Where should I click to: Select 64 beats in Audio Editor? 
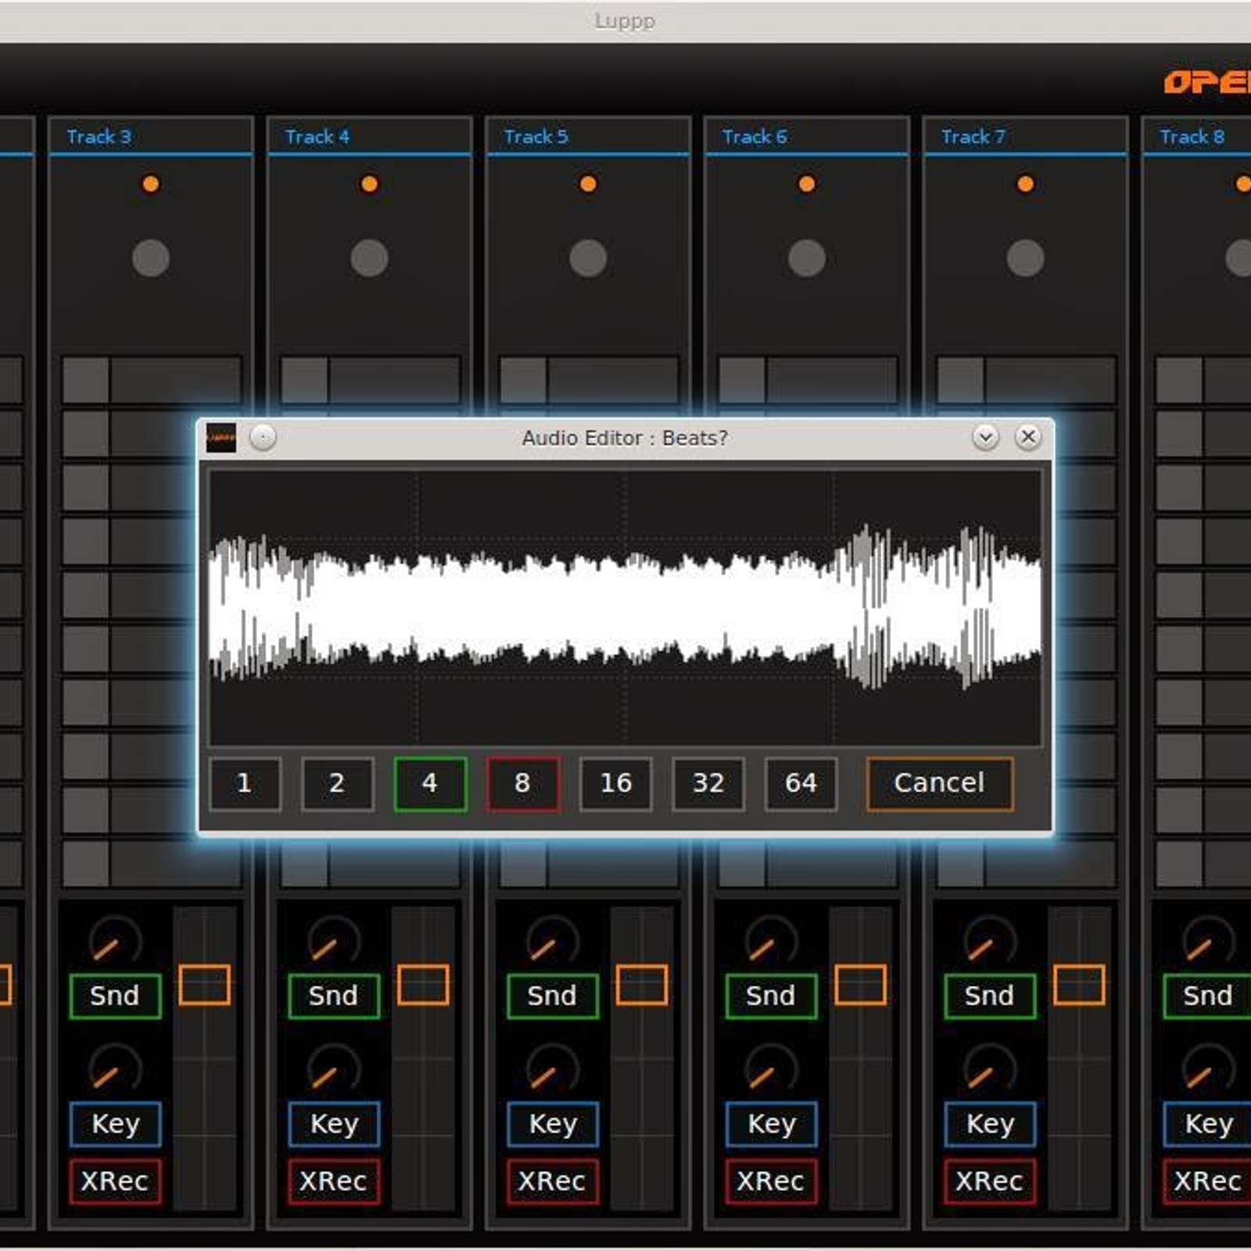point(801,783)
